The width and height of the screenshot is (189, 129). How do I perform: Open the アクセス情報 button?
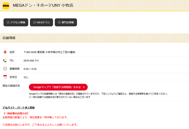click(x=16, y=22)
